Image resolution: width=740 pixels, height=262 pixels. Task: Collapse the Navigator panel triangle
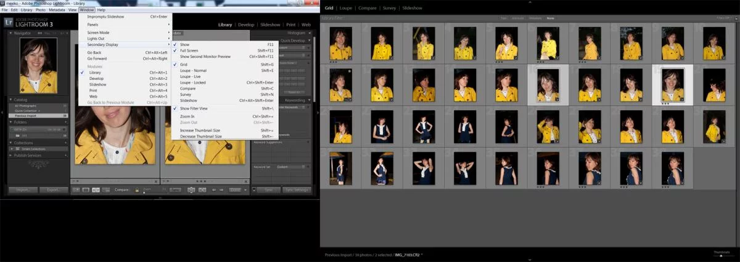click(x=10, y=33)
